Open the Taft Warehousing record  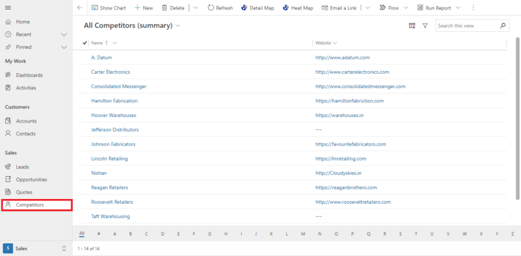[x=111, y=217]
